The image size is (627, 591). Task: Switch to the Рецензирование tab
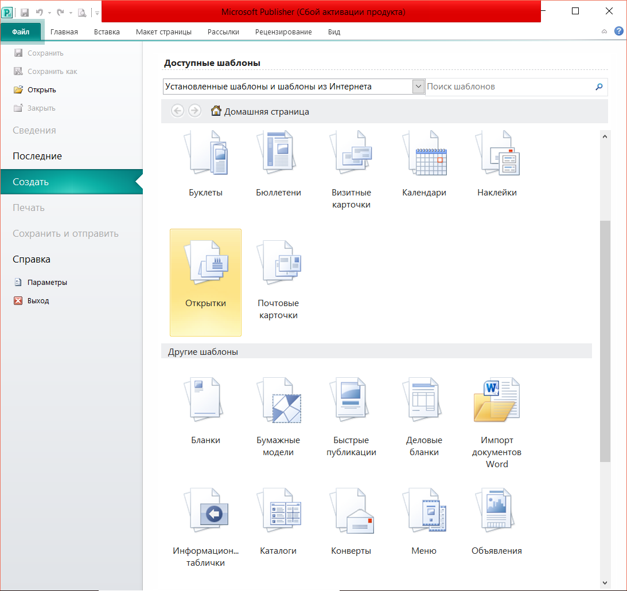click(283, 32)
